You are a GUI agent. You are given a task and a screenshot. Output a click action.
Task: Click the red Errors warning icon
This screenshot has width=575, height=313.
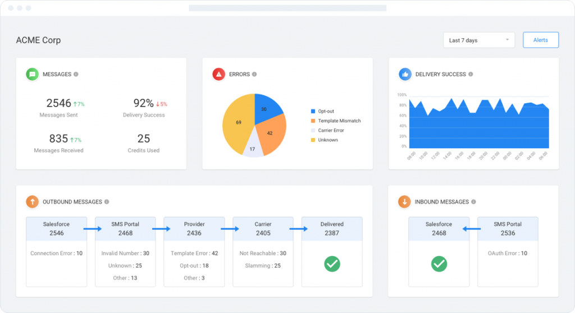218,74
